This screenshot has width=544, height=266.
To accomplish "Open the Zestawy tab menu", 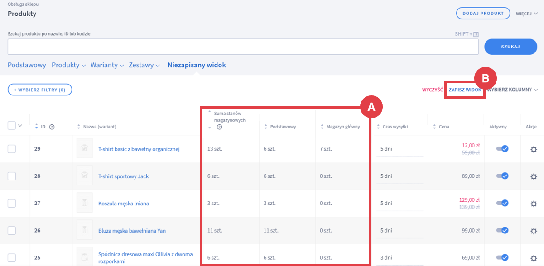I will (144, 65).
